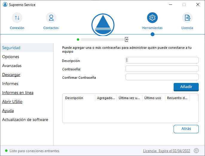Sort by the Agregado... column header

[106, 98]
